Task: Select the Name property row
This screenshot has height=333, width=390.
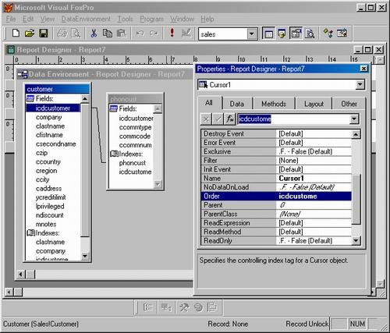Action: click(x=276, y=179)
